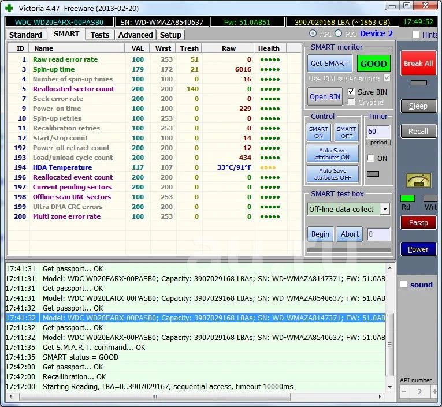Go to the Setup tab
The height and width of the screenshot is (407, 442).
(170, 35)
